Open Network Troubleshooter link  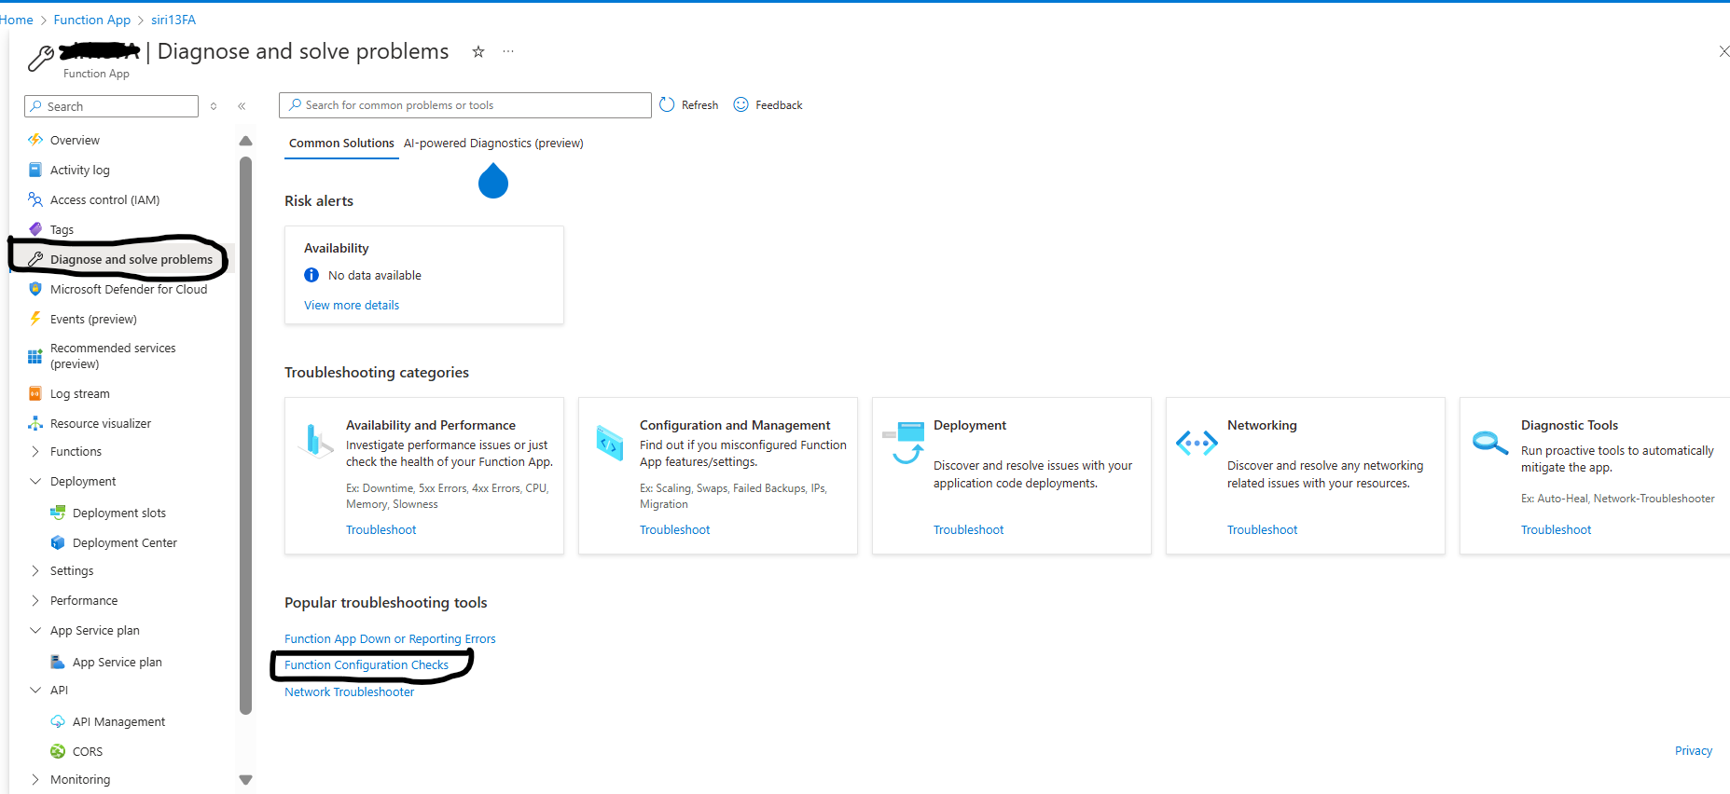coord(350,691)
